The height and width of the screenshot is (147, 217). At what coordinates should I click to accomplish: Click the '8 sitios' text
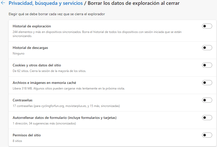pos(17,141)
